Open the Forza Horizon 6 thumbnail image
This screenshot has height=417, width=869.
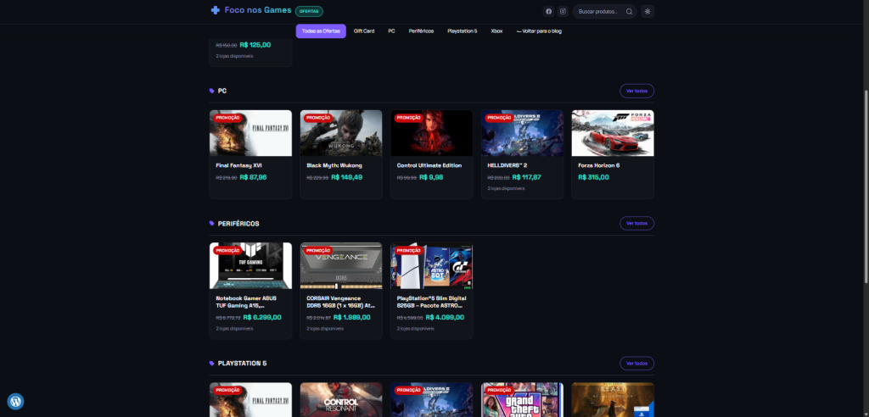[x=613, y=133]
